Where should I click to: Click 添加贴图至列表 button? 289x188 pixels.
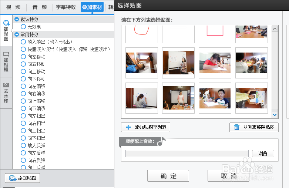tap(145, 127)
